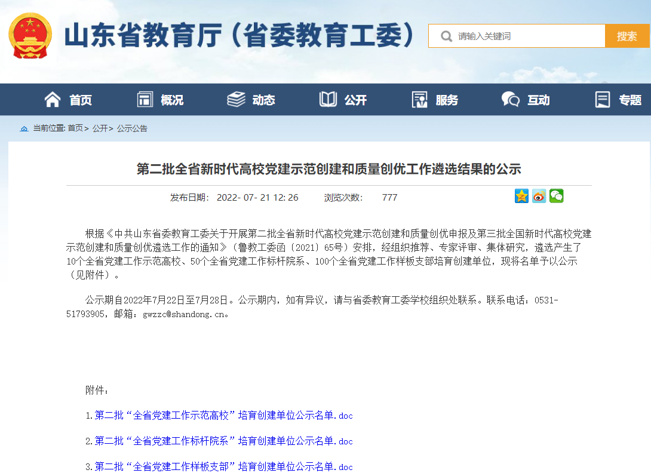
Task: Click the 动态 stacked pages icon
Action: (x=237, y=100)
